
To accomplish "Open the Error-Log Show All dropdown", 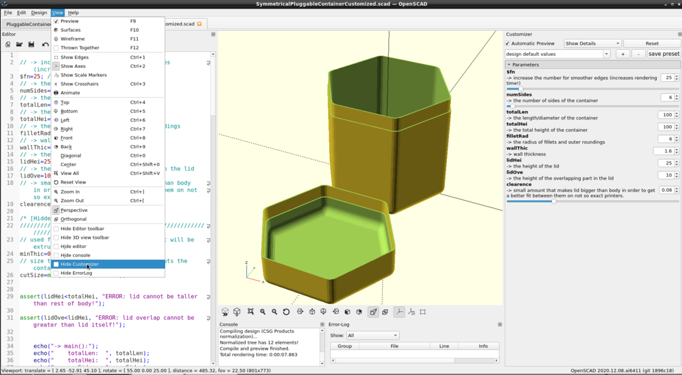I will click(x=372, y=336).
